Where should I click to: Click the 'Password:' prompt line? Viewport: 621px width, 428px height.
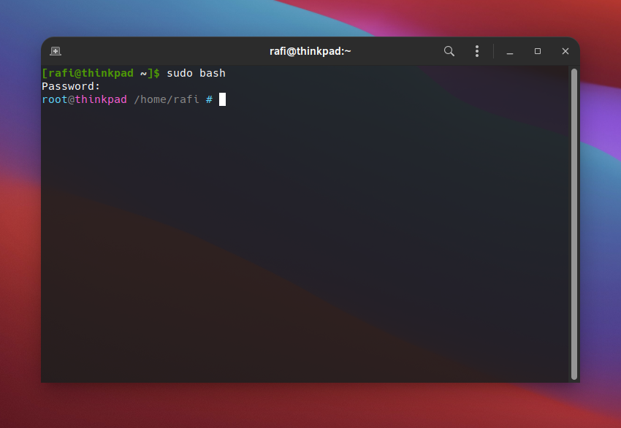71,86
